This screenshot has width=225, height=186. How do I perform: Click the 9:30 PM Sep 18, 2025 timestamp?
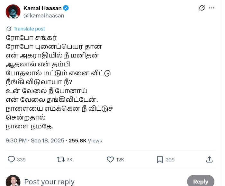34,140
